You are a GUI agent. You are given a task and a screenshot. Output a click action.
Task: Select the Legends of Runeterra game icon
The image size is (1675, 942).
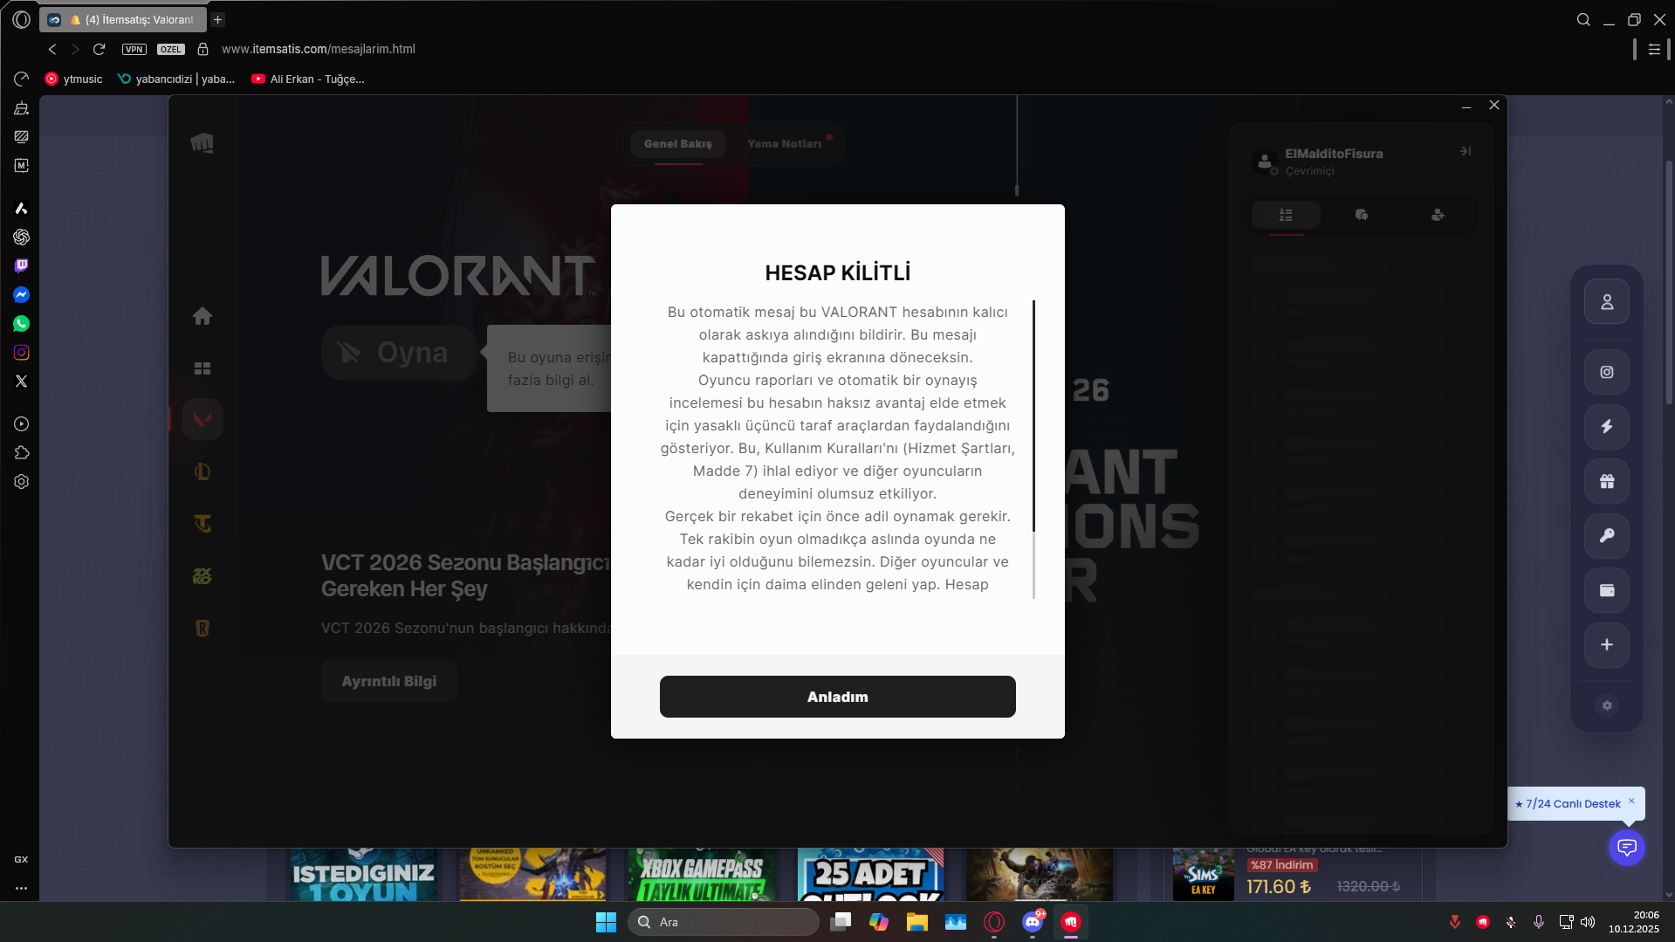(203, 629)
